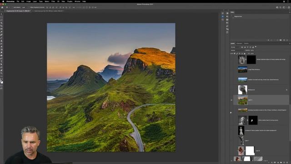This screenshot has width=291, height=164.
Task: Select the black layer mask thumbnail on top layer
Action: tap(251, 60)
